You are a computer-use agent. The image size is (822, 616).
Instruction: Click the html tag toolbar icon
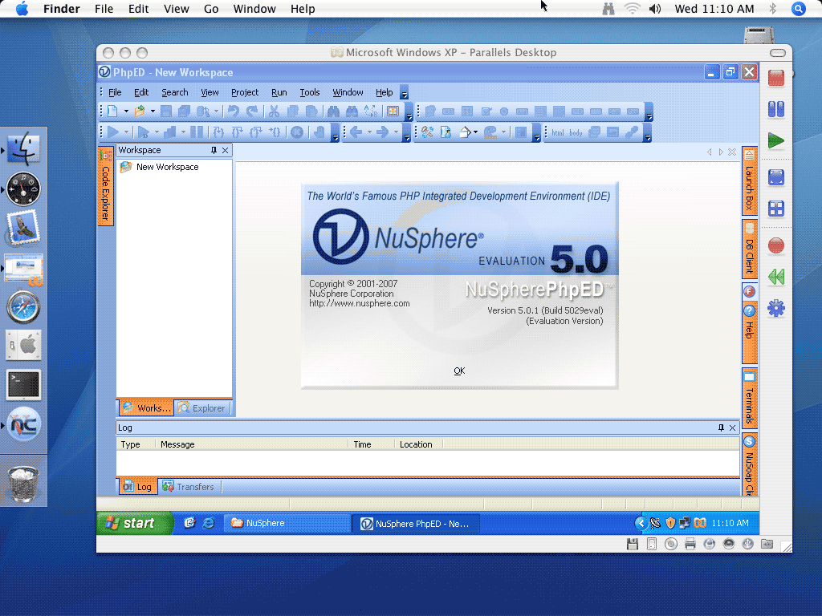click(558, 132)
